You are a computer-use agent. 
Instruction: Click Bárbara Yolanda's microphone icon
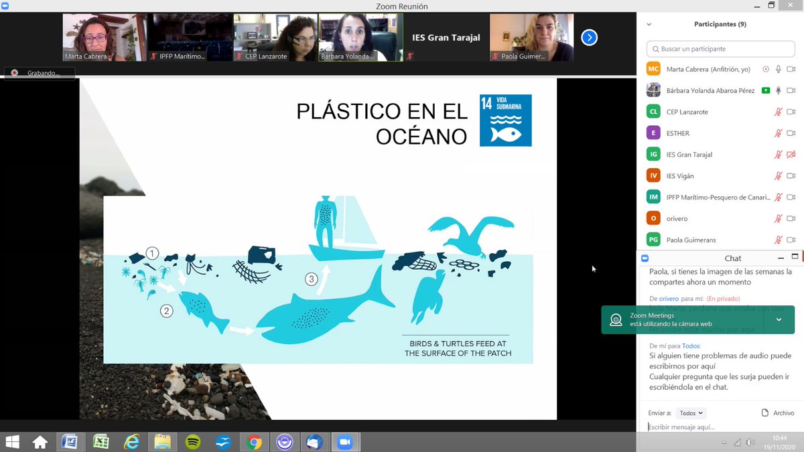click(778, 90)
